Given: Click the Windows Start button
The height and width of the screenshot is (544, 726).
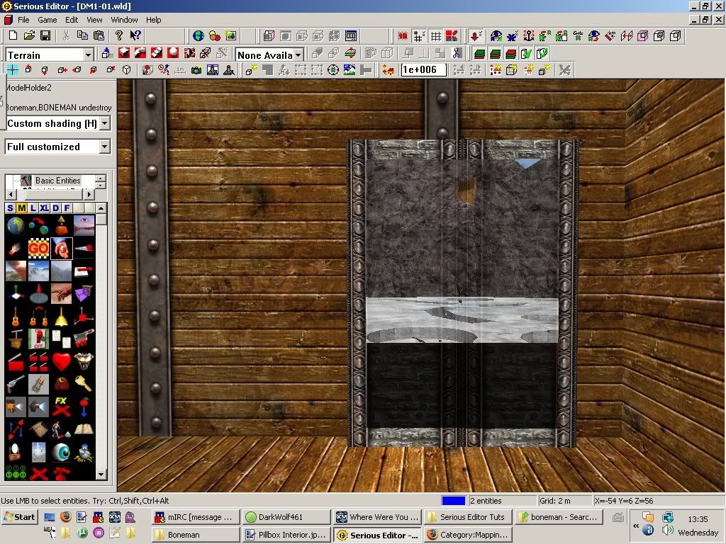Looking at the screenshot, I should coord(19,516).
